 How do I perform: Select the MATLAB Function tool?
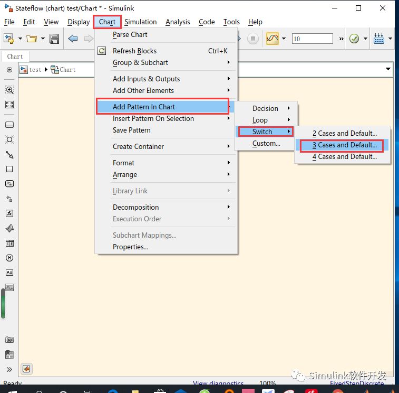9,228
